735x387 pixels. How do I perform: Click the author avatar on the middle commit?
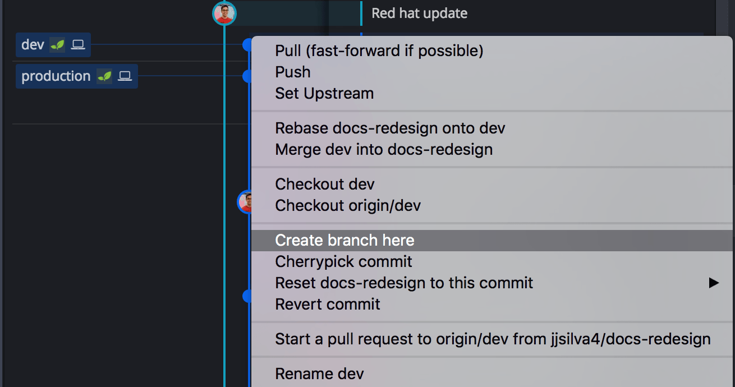point(245,202)
